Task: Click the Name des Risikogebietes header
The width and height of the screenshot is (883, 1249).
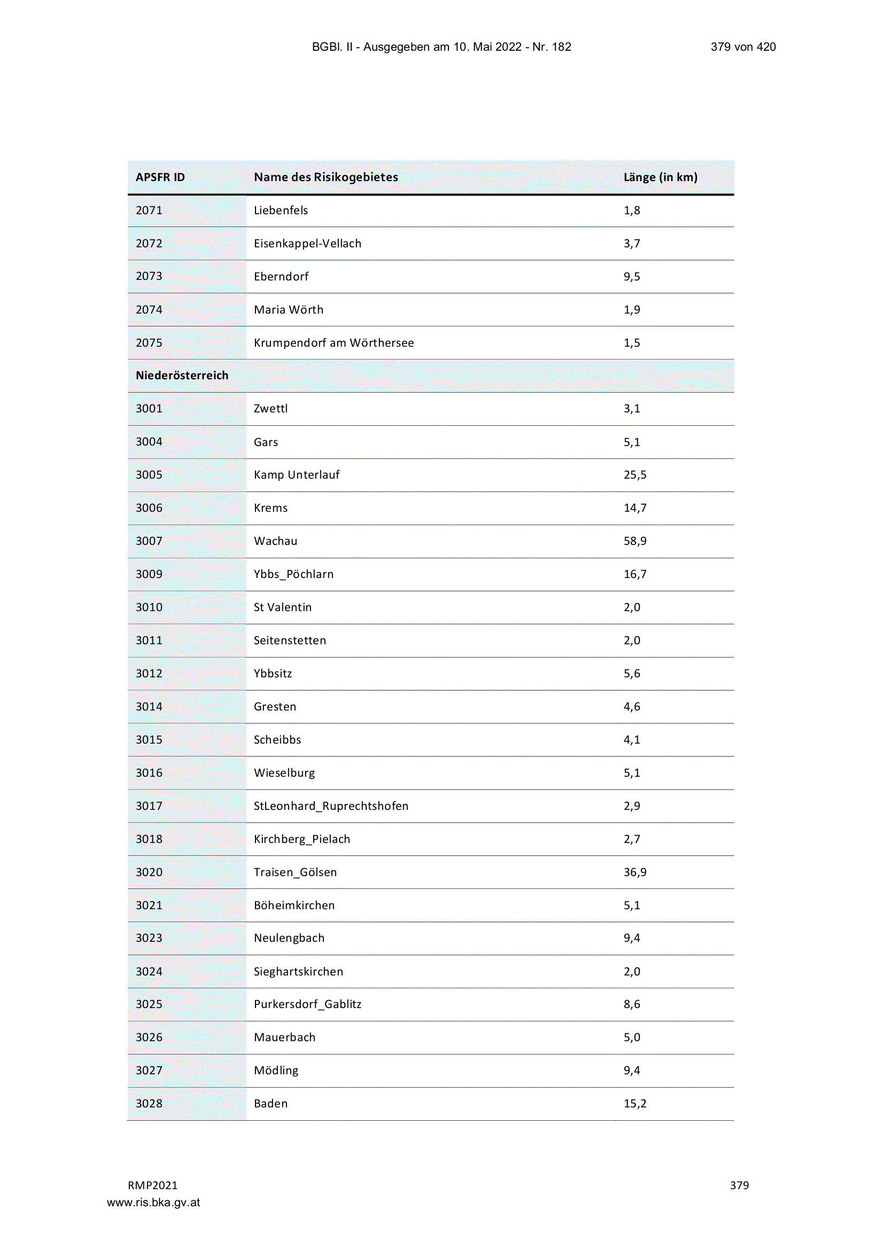Action: (326, 177)
